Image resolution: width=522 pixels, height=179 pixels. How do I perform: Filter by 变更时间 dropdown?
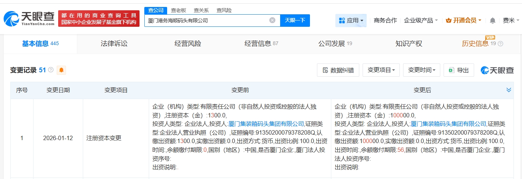422,70
